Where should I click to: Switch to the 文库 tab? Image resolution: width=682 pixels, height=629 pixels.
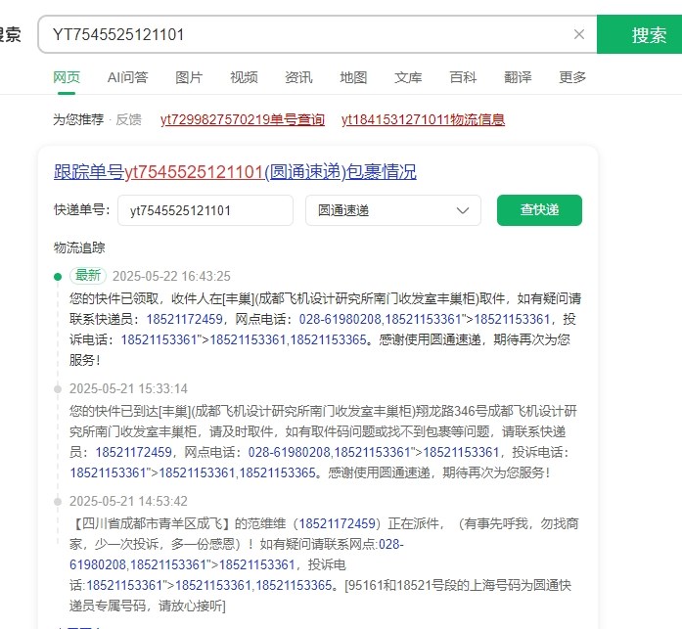pos(408,77)
